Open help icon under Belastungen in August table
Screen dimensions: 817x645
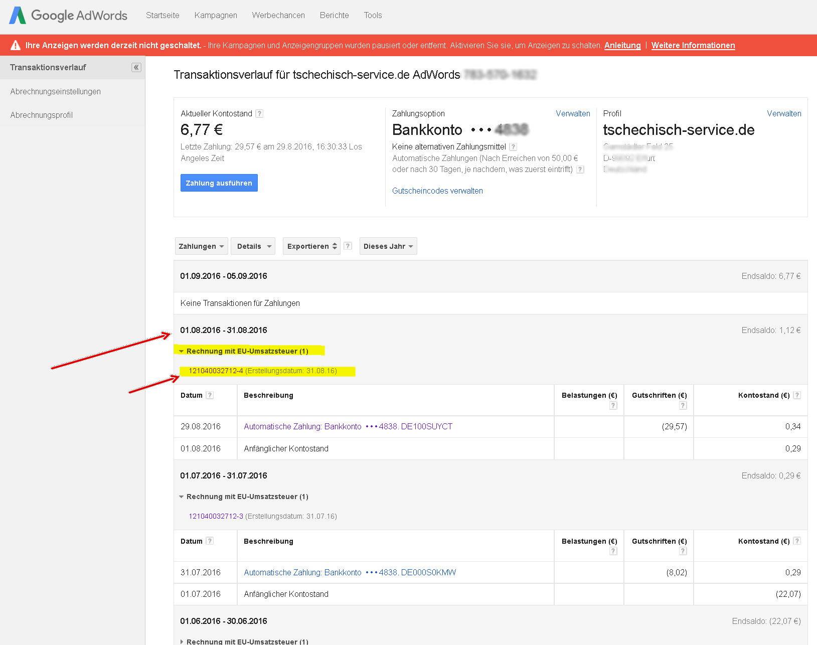[613, 405]
